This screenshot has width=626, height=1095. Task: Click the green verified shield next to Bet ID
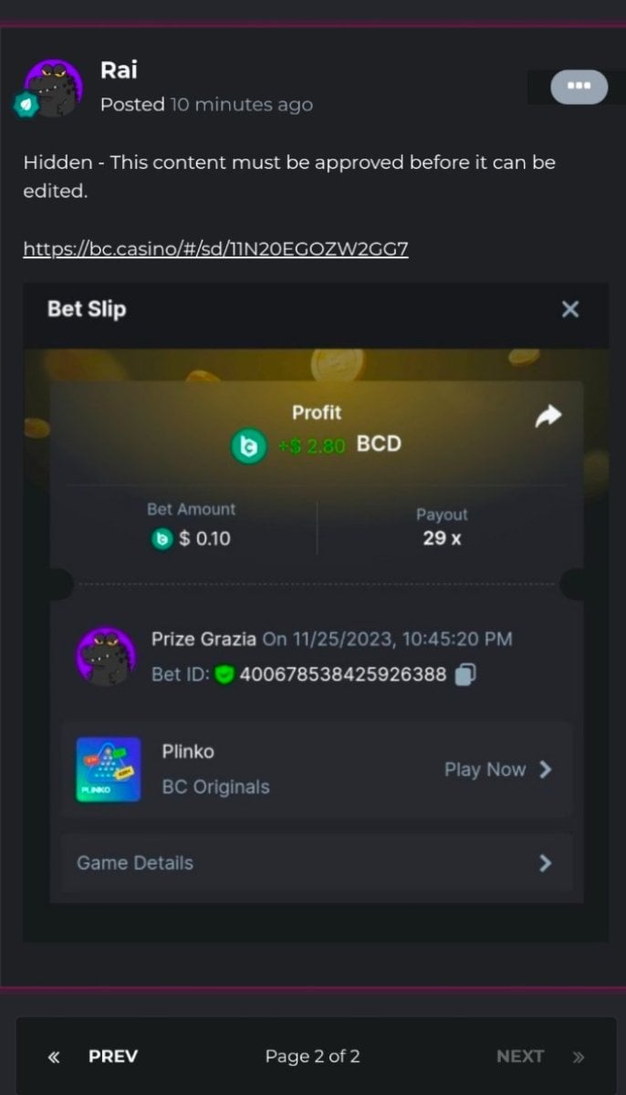[x=224, y=674]
